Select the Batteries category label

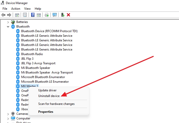(x=22, y=22)
